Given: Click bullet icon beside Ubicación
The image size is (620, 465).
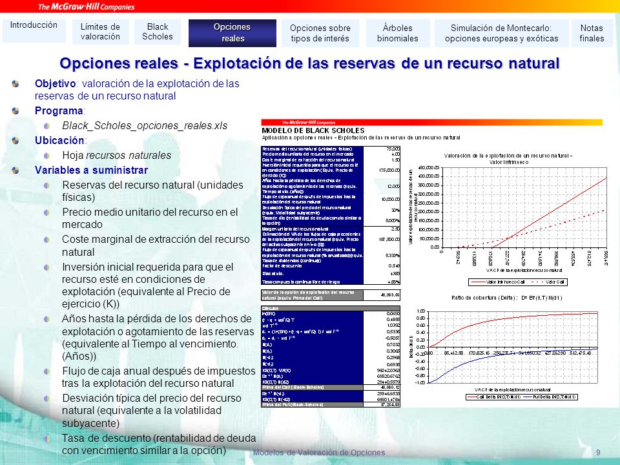Looking at the screenshot, I should point(15,140).
